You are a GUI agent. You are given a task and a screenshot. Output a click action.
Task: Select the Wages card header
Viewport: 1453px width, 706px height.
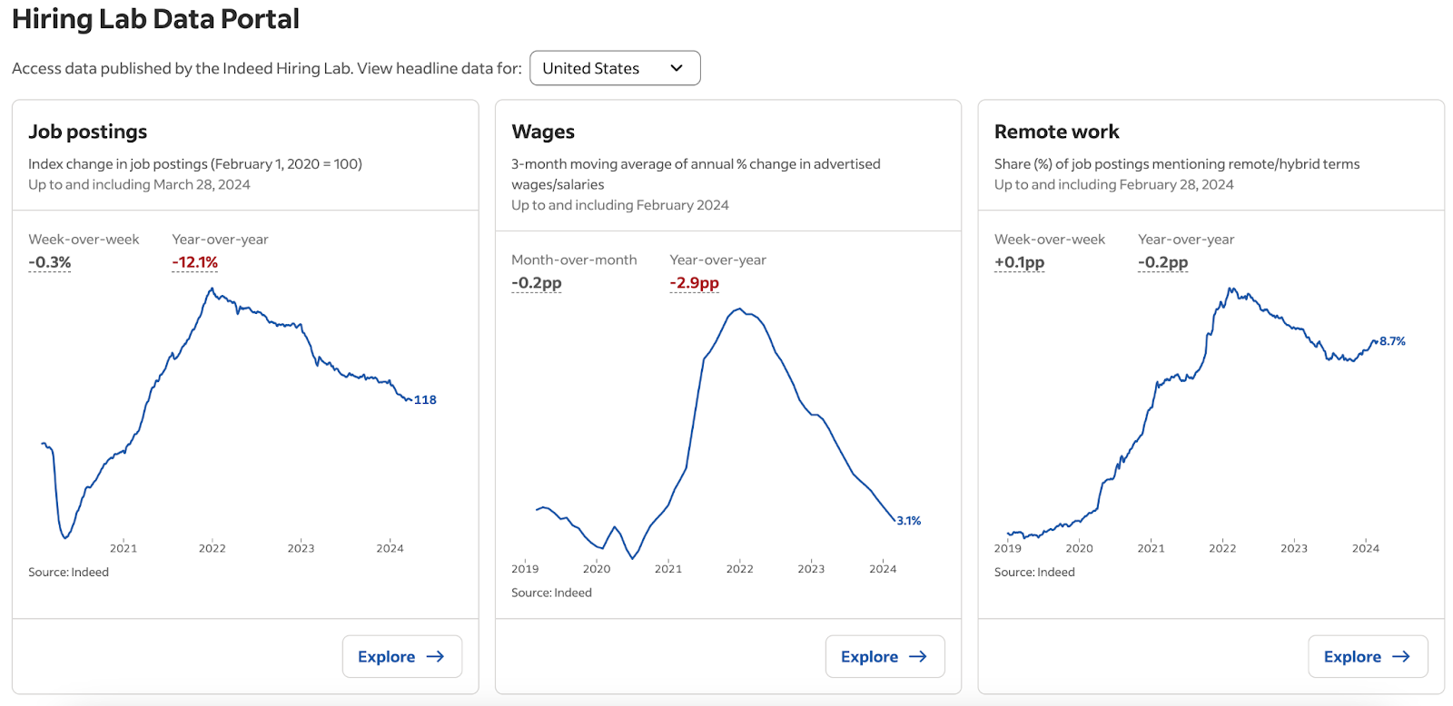[542, 131]
